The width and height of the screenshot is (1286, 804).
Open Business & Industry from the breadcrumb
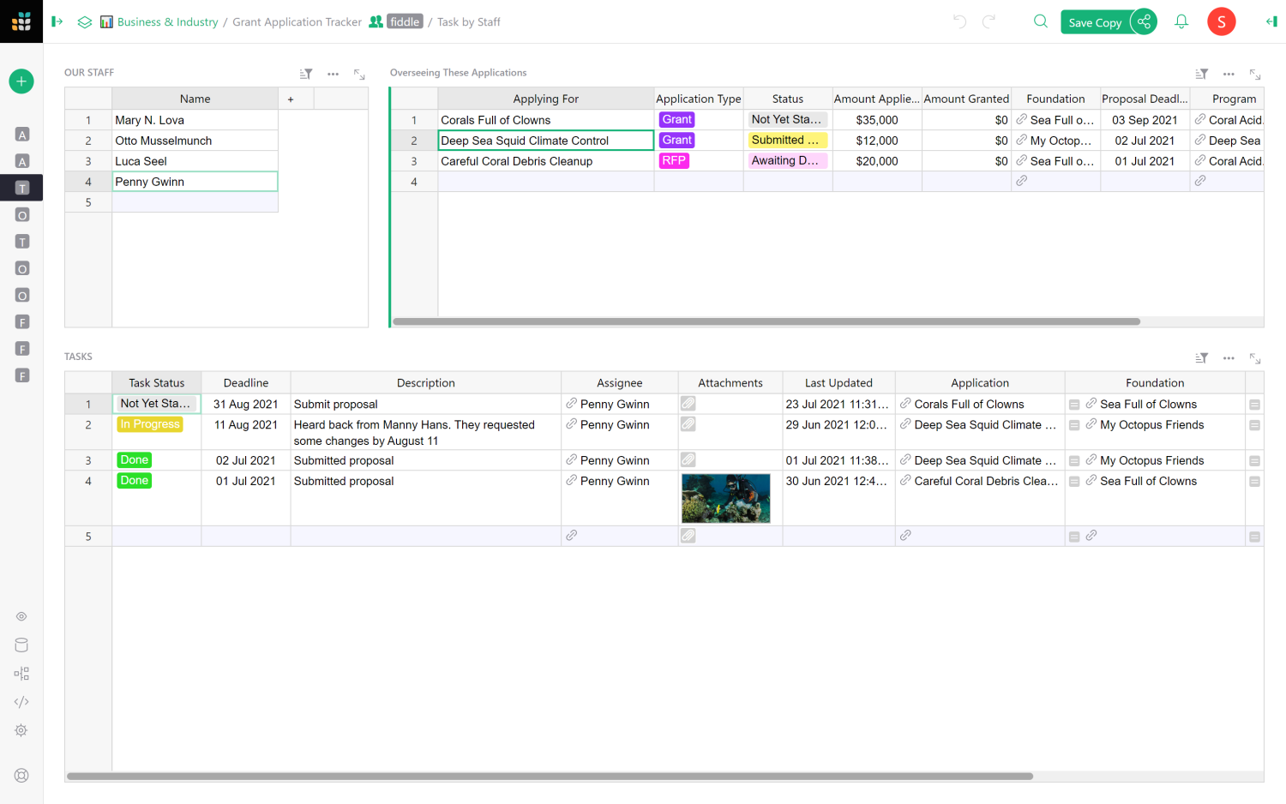tap(167, 21)
